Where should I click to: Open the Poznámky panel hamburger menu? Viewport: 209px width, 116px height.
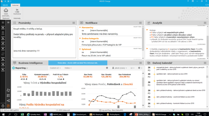click(x=74, y=23)
